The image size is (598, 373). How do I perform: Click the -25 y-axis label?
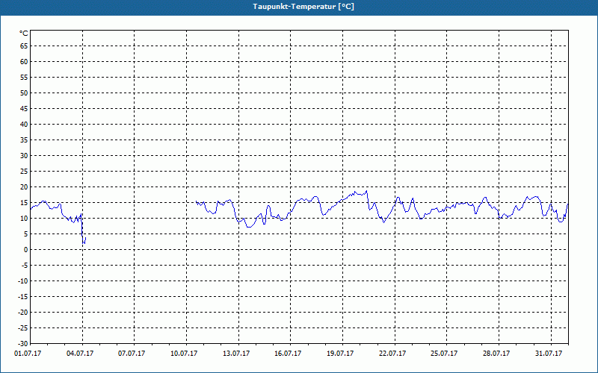click(x=23, y=328)
